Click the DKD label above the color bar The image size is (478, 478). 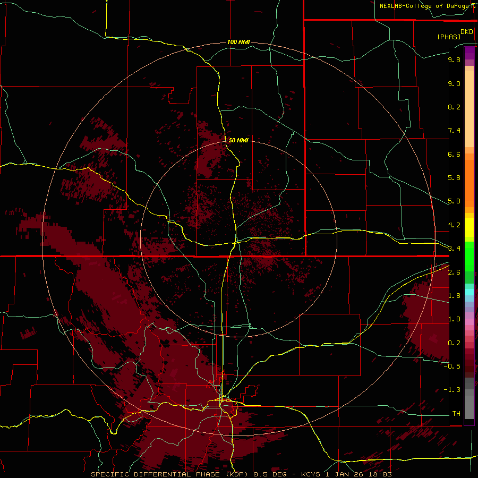coord(467,32)
